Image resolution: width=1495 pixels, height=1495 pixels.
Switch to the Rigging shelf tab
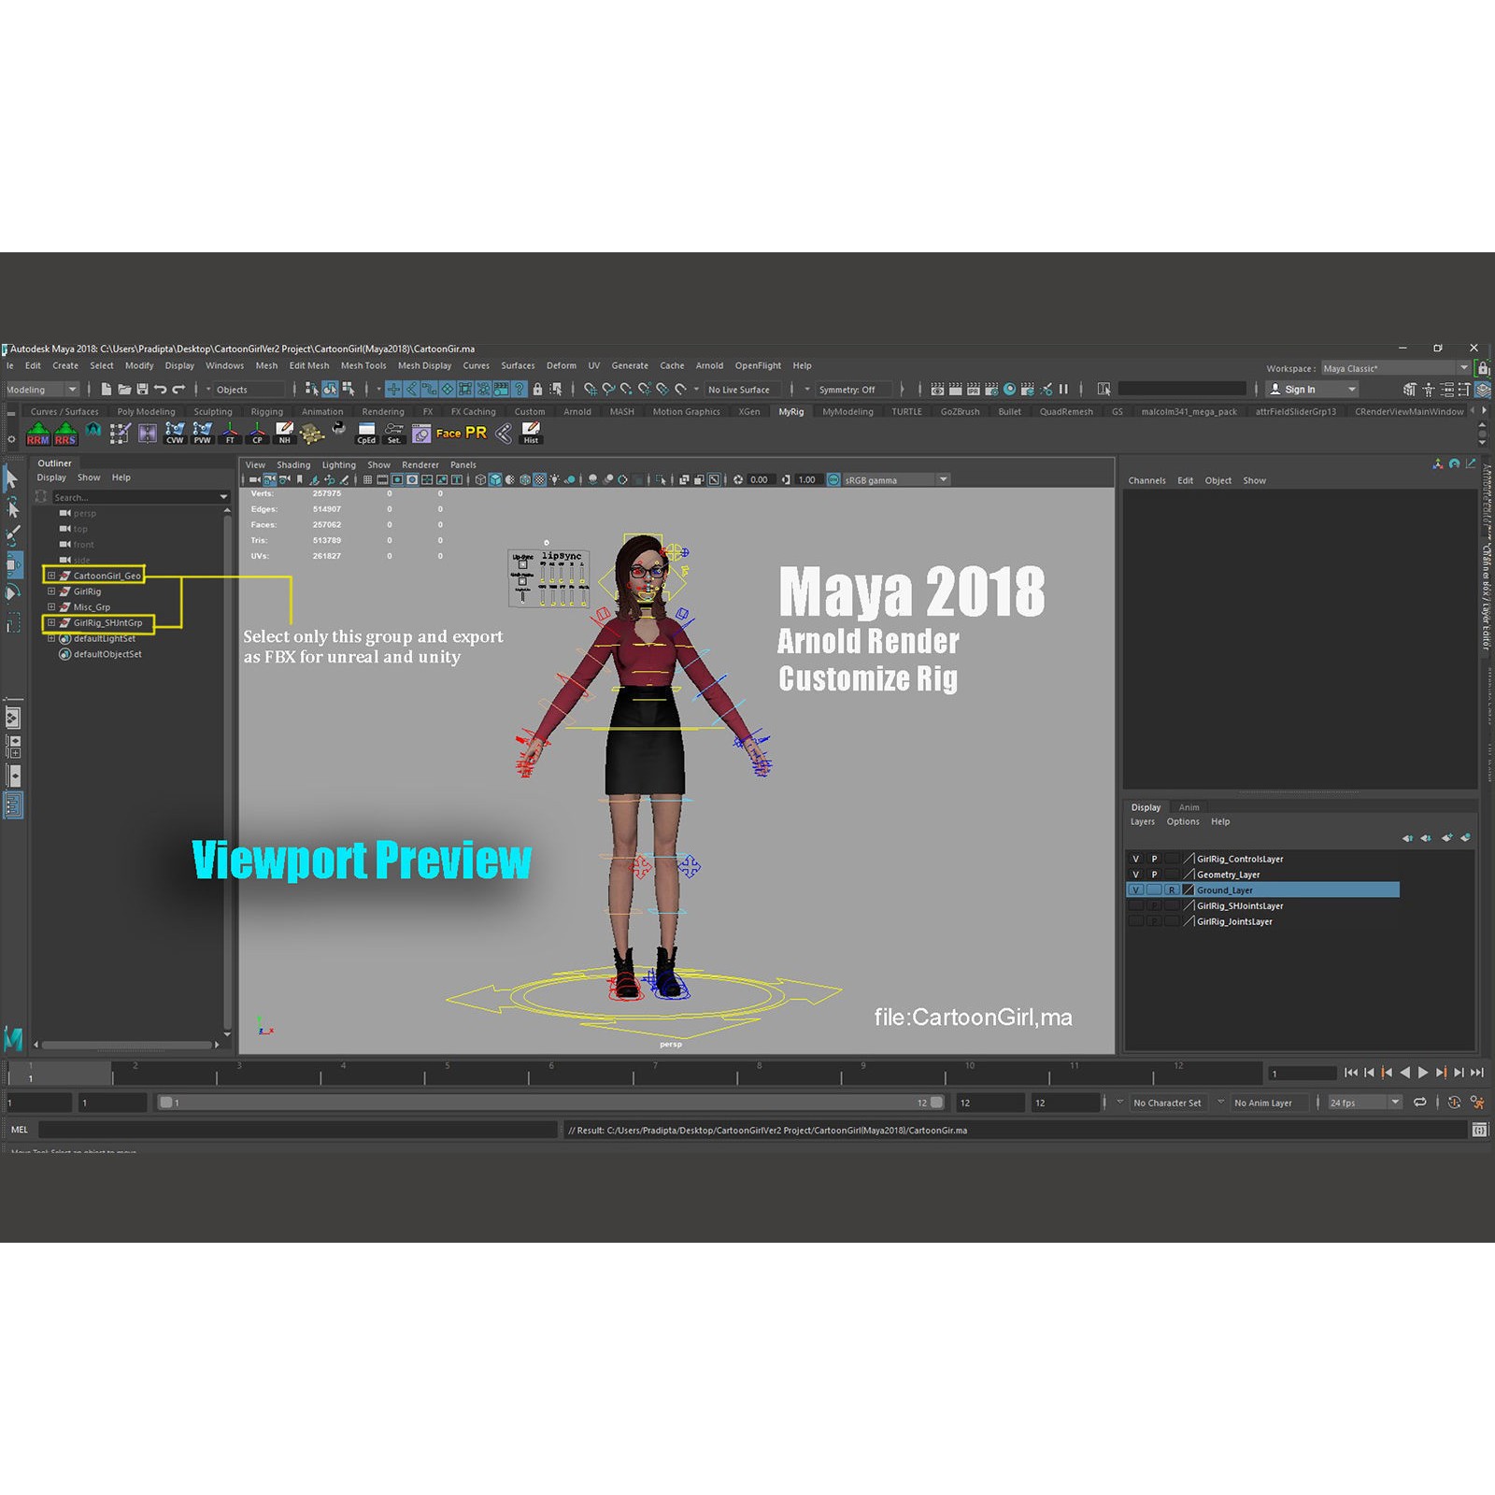click(x=267, y=412)
